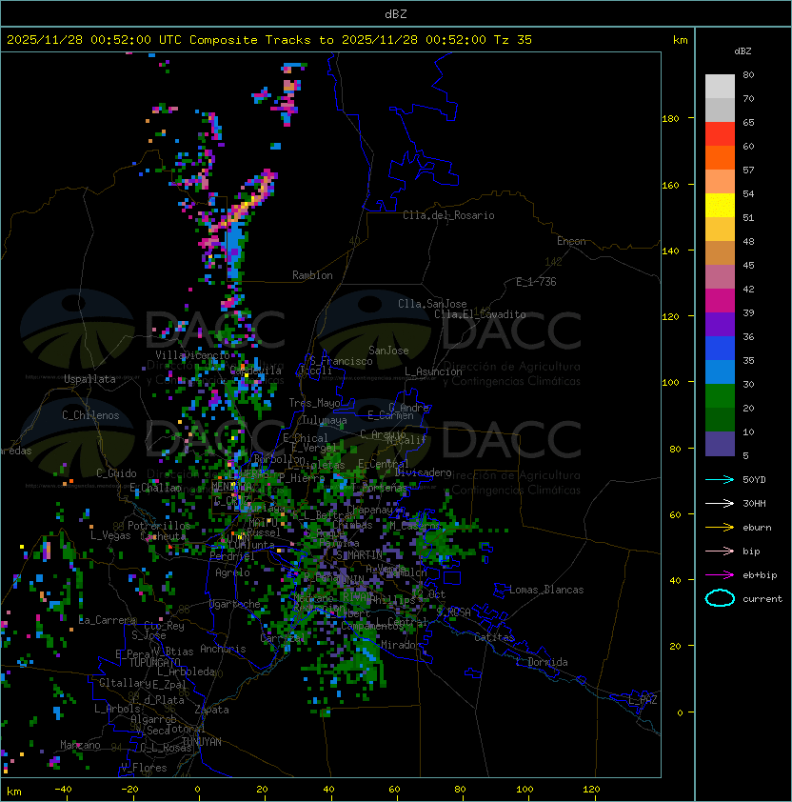Click the 'L_Vegas' map label
Viewport: 792px width, 802px height.
[110, 535]
